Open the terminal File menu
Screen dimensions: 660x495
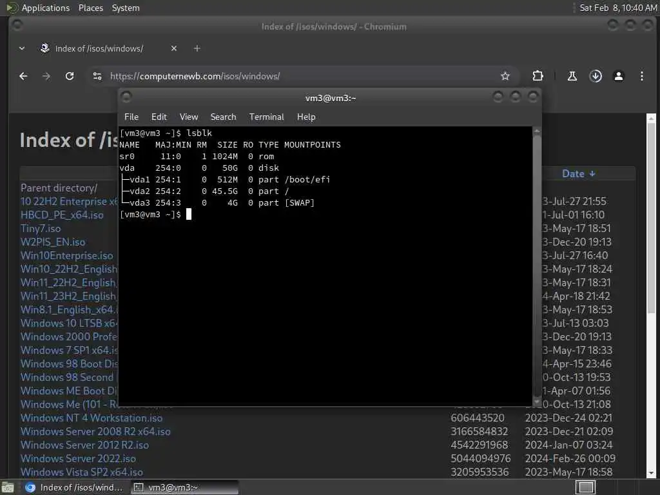(x=131, y=117)
